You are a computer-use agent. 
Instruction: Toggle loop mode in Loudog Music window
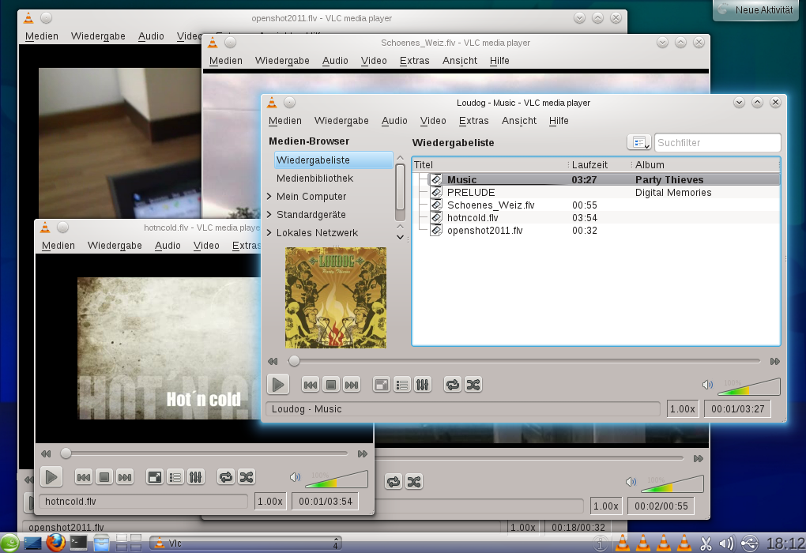452,385
